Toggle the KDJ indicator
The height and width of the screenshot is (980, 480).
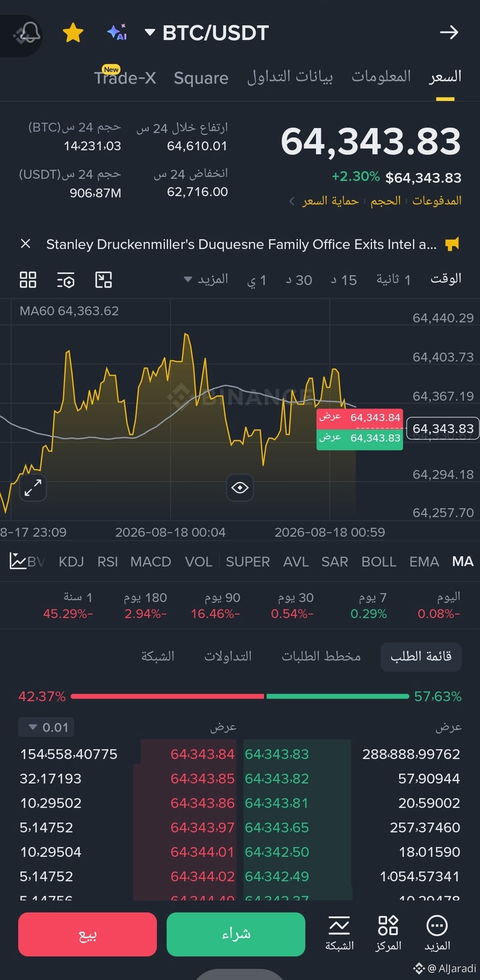click(71, 562)
